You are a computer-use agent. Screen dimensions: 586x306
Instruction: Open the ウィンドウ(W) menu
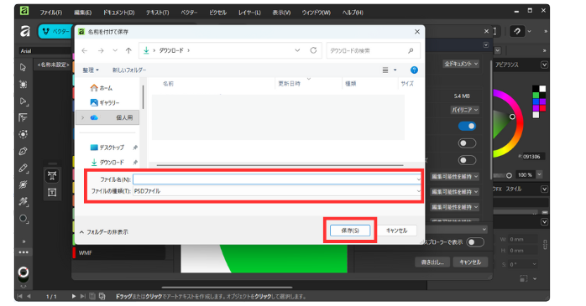pyautogui.click(x=317, y=13)
